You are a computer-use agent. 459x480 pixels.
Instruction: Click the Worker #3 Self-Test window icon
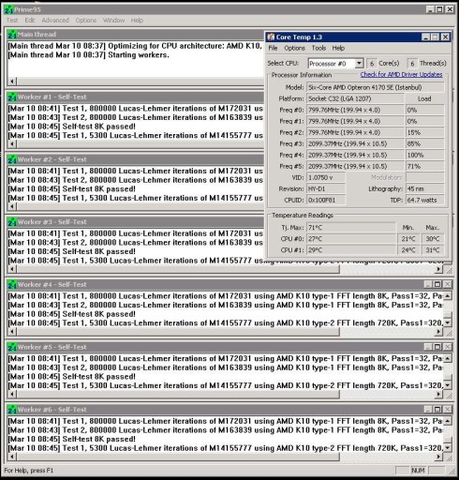(12, 222)
